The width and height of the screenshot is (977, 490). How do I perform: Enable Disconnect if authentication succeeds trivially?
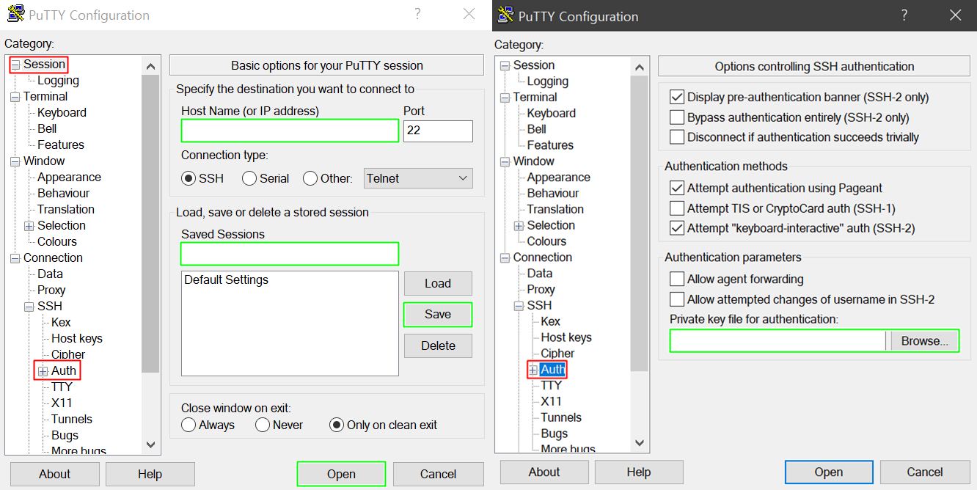(x=677, y=137)
